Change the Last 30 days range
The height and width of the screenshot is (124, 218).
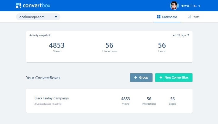[x=180, y=35]
